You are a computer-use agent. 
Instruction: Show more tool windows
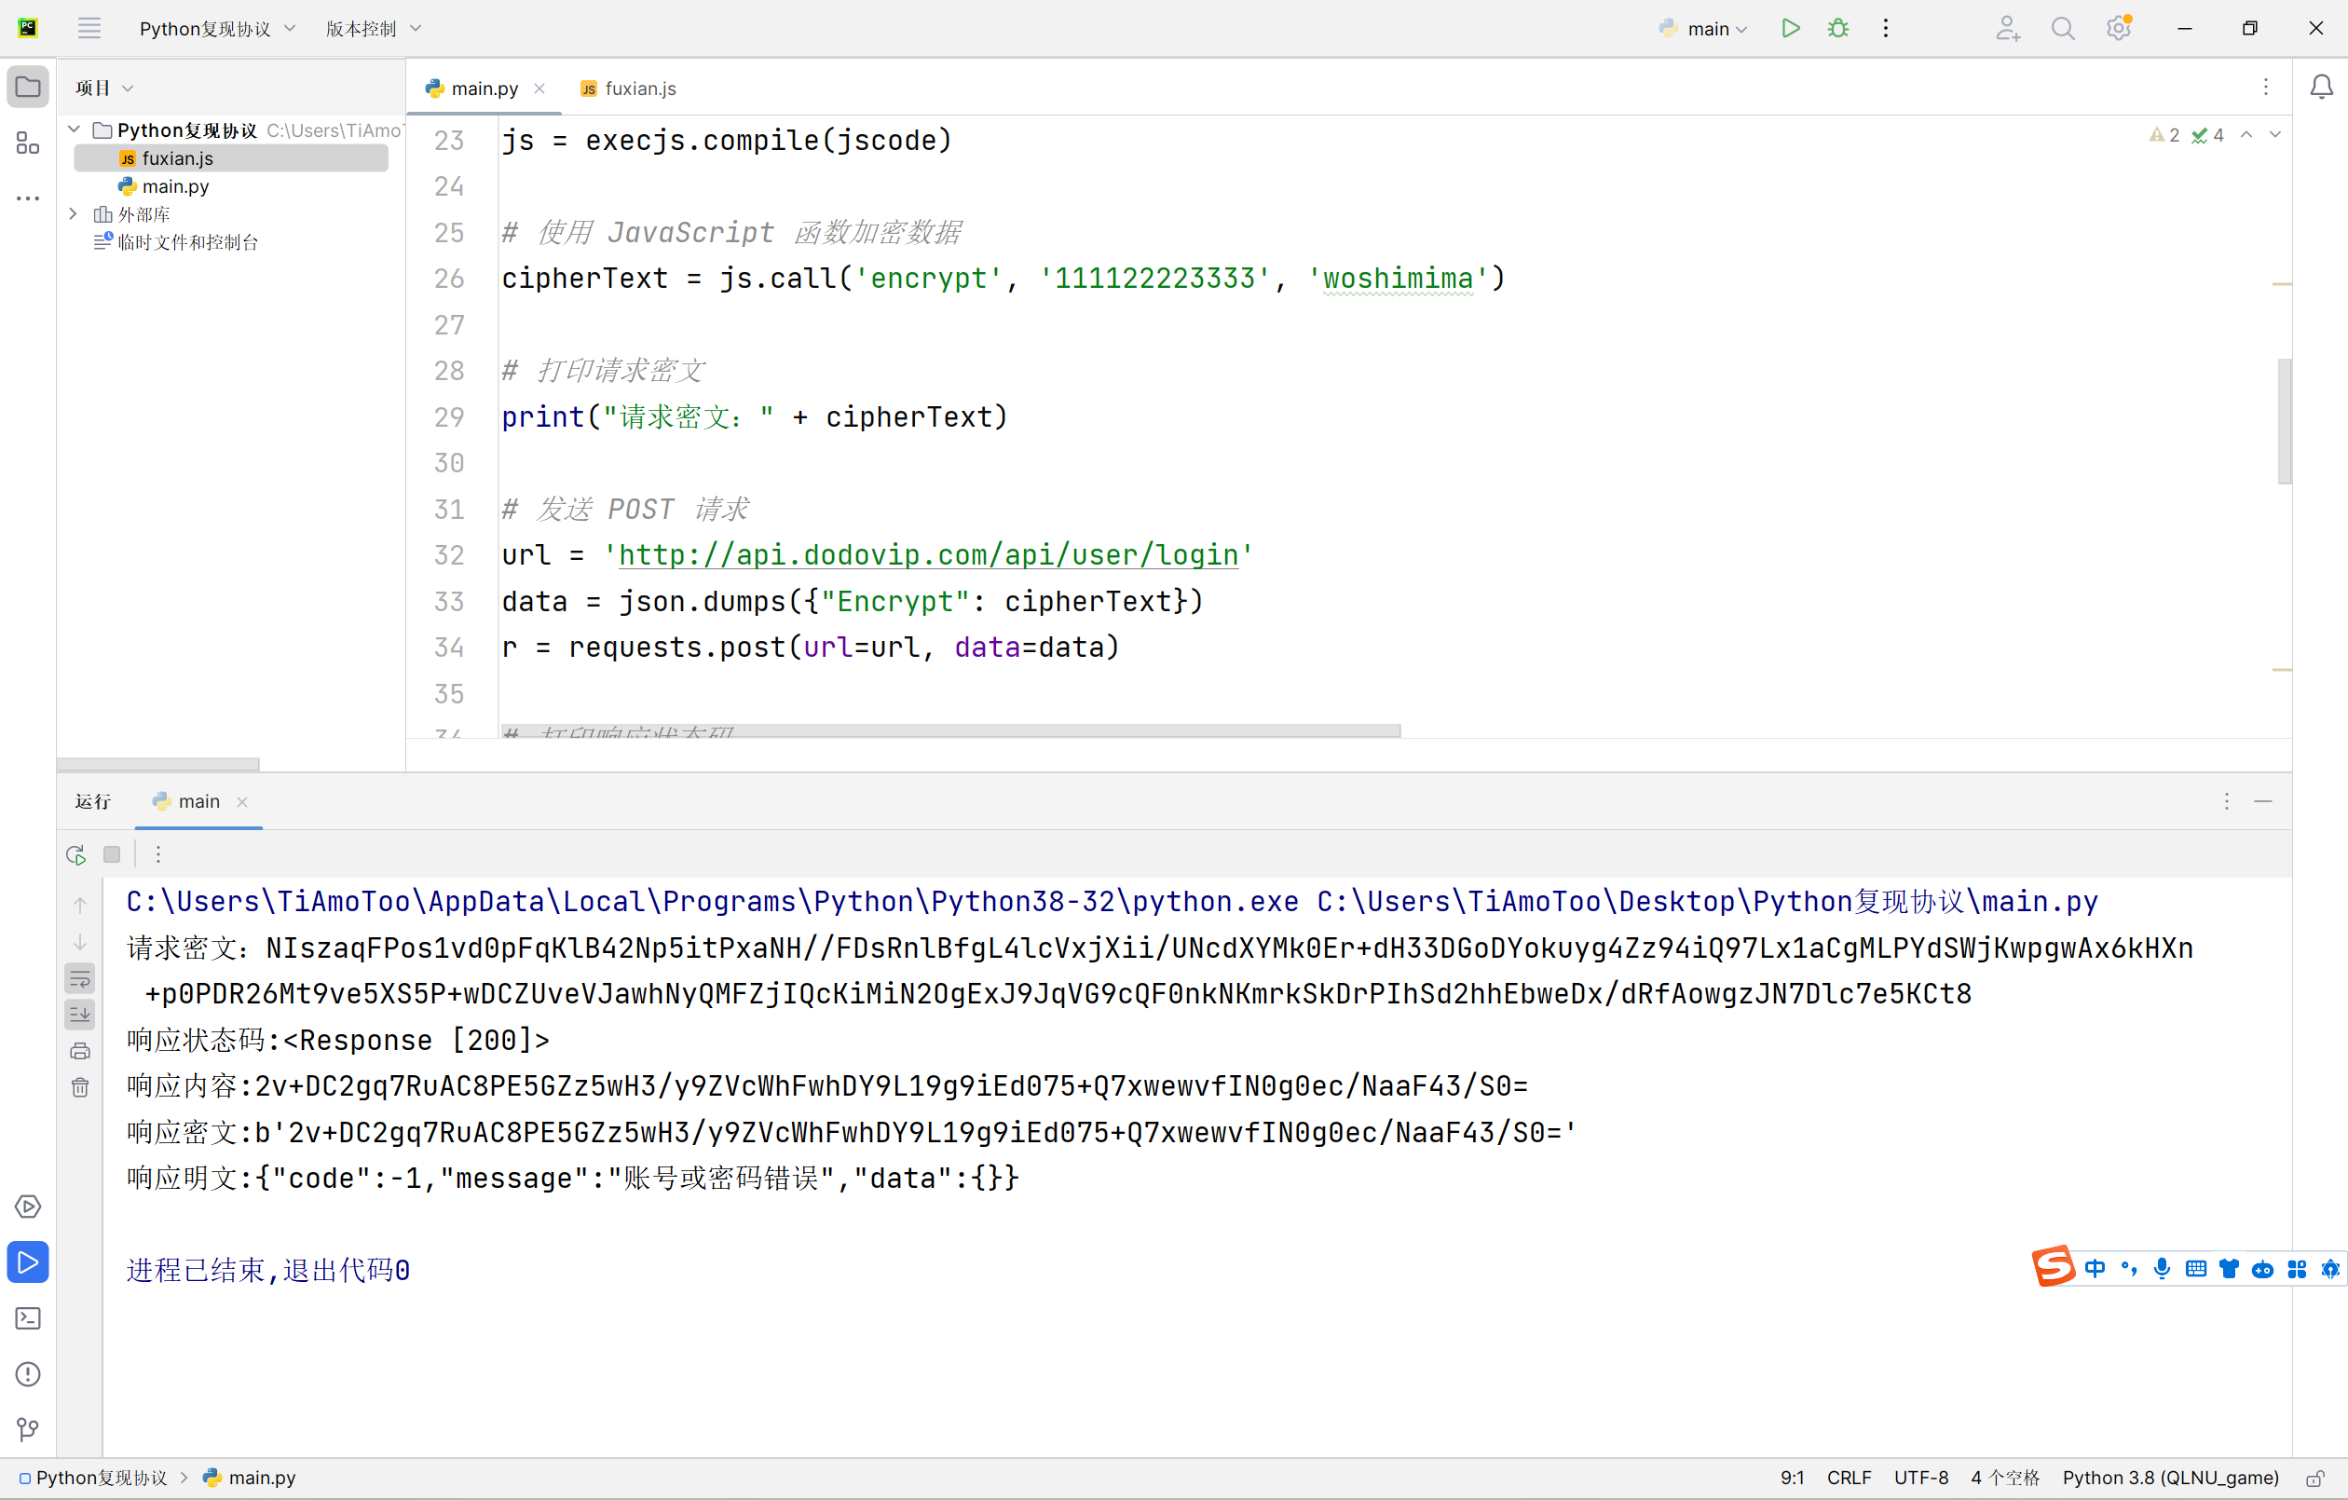(x=28, y=198)
